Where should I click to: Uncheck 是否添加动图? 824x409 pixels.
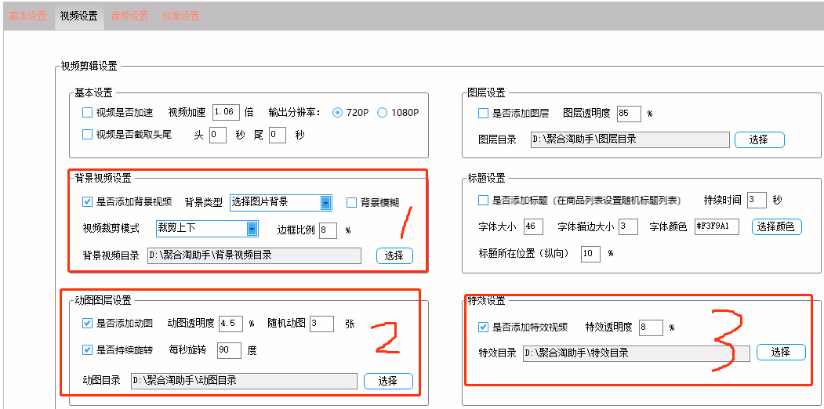87,324
